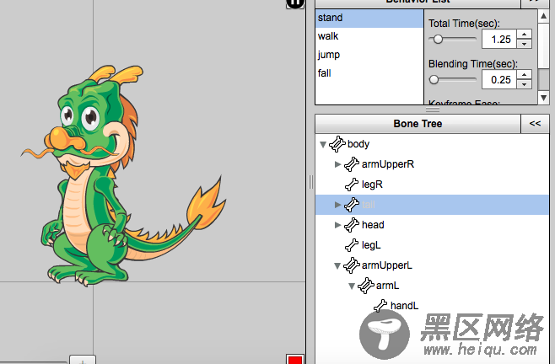Adjust the Blending Time slider handle
The width and height of the screenshot is (555, 364).
coord(434,79)
